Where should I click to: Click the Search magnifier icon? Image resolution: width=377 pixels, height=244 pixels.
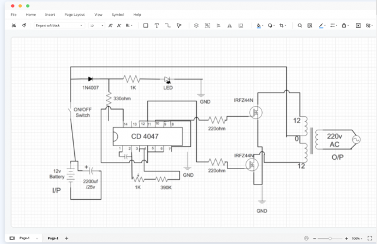point(300,25)
